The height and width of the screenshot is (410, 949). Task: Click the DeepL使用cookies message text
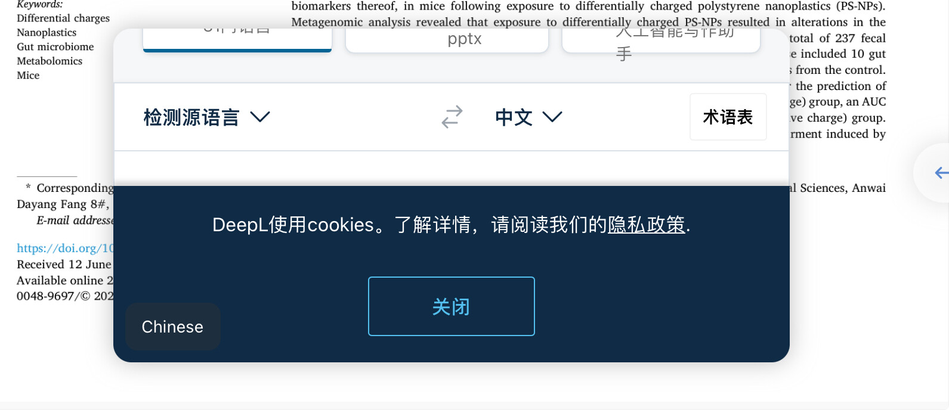click(452, 225)
